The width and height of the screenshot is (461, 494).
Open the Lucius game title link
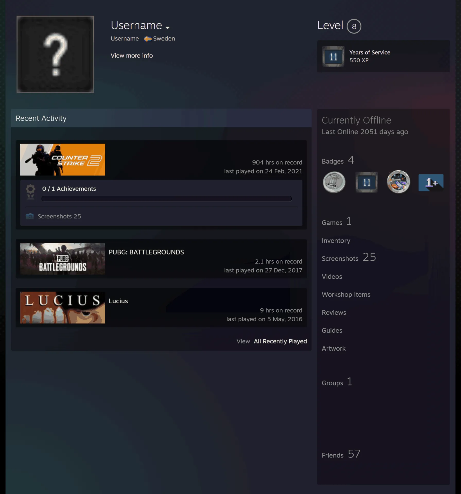(x=118, y=301)
